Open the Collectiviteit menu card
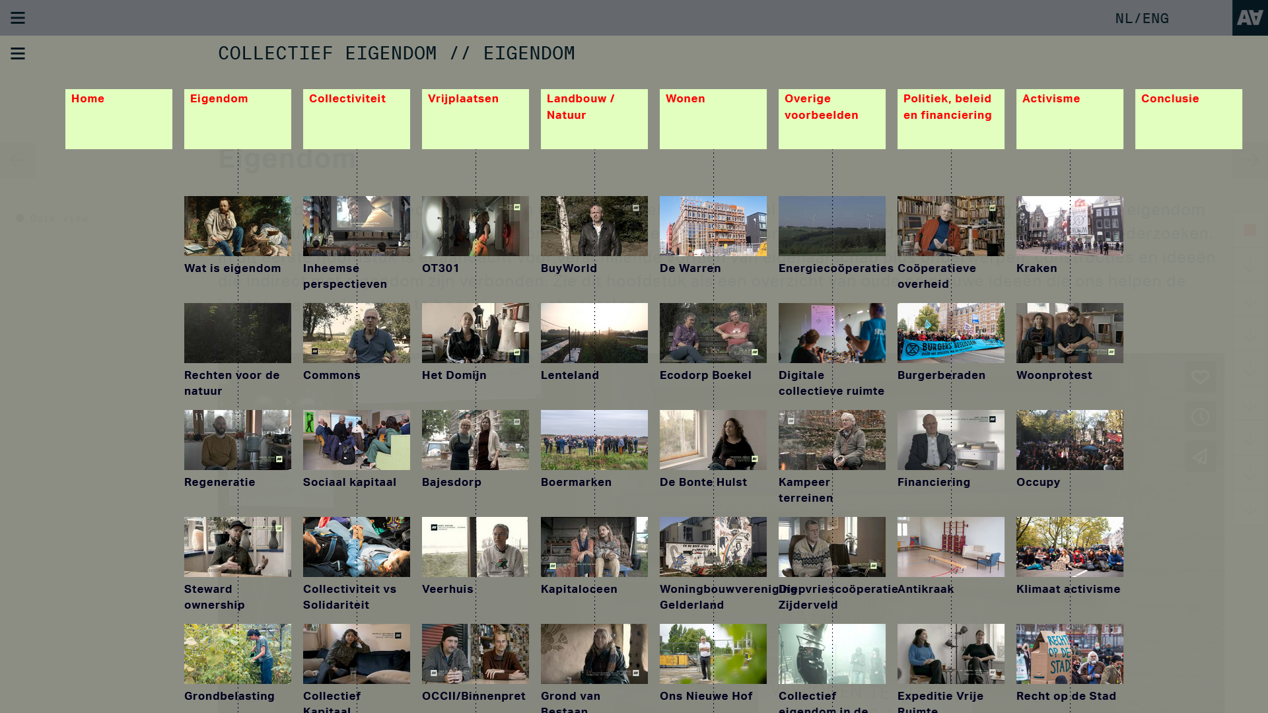Screen dimensions: 1268x713 [x=357, y=119]
